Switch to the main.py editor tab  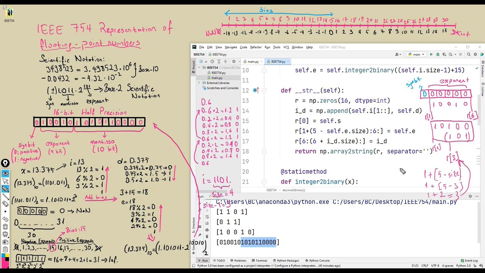coord(253,61)
